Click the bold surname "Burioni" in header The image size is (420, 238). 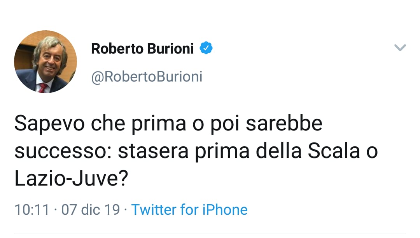click(x=170, y=49)
